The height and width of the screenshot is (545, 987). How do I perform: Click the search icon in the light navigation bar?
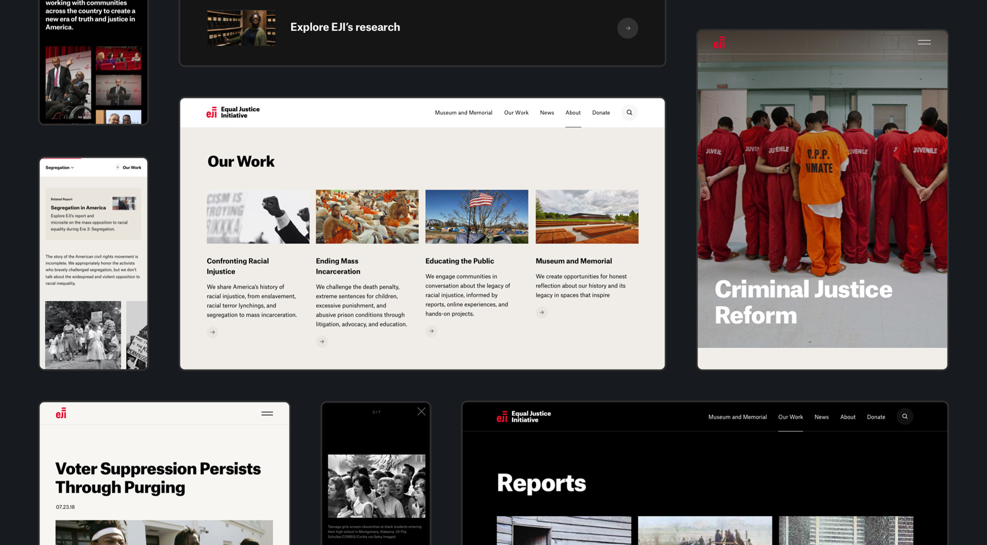click(x=629, y=113)
